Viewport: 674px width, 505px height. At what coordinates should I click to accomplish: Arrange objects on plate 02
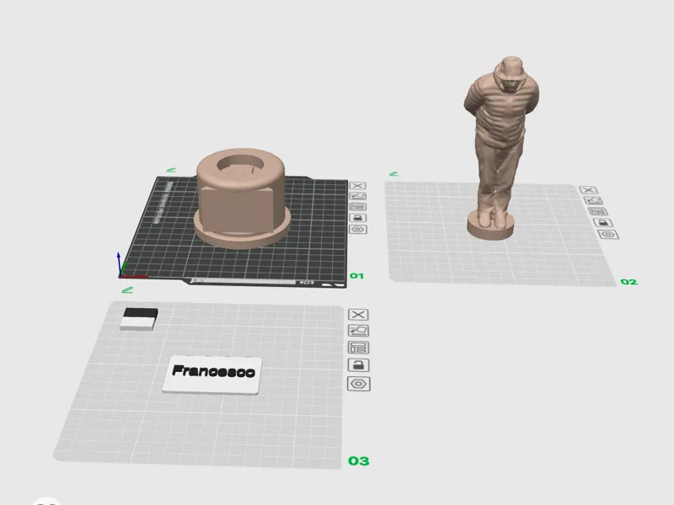coord(598,211)
